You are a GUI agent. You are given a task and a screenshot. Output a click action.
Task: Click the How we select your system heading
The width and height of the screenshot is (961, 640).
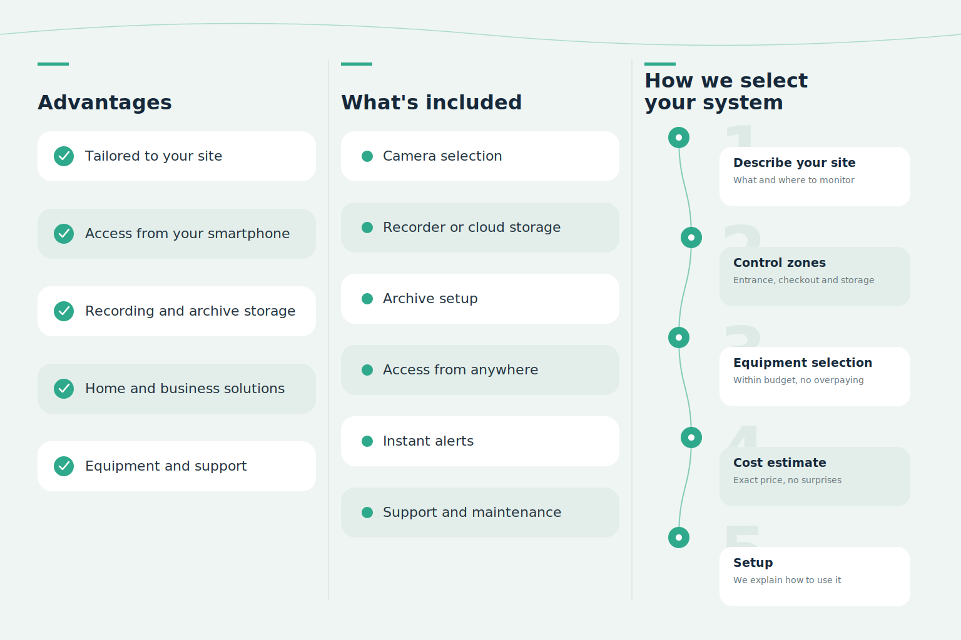click(x=726, y=91)
